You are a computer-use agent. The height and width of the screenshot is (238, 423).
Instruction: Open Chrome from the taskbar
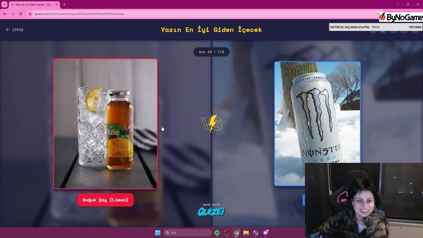point(236,233)
